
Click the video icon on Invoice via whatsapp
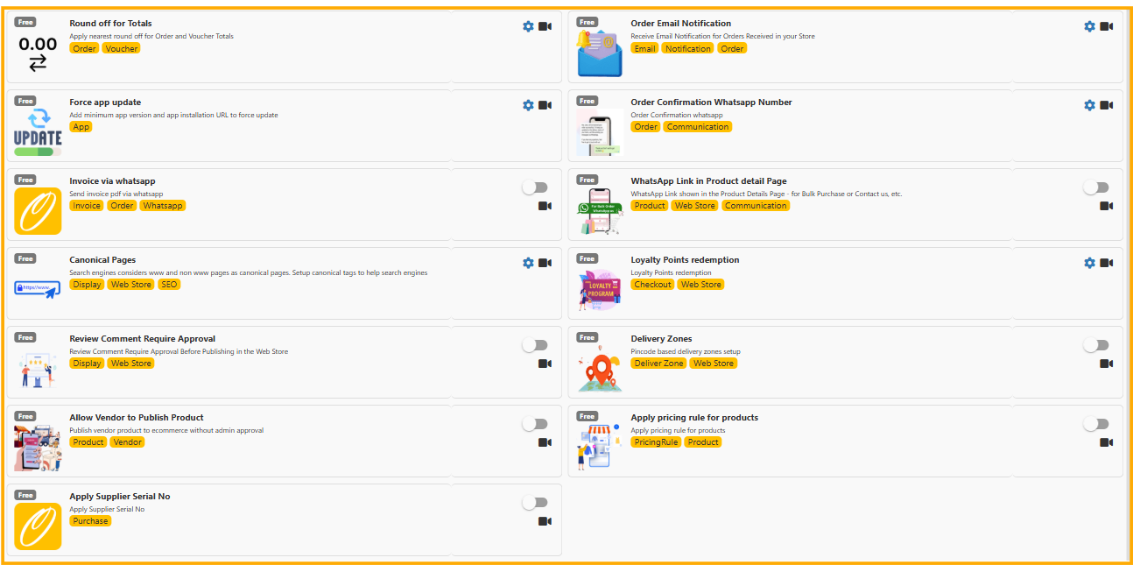[x=544, y=206]
